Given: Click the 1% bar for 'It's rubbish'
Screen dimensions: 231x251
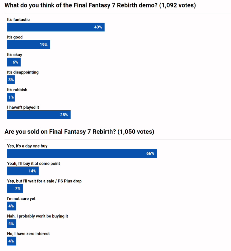Looking at the screenshot, I should tap(11, 97).
